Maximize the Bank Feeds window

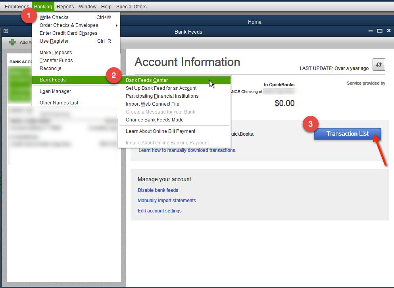tap(380, 31)
